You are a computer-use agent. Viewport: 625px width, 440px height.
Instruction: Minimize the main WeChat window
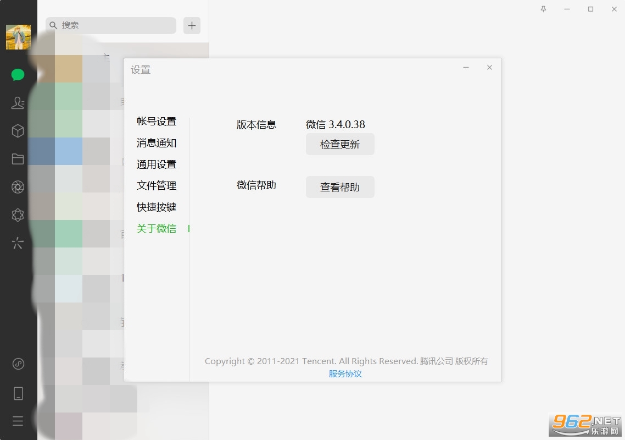click(567, 9)
